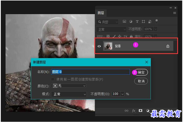This screenshot has width=183, height=122.
Task: Open the 正常 blend mode dropdown in Layers panel
Action: (x=111, y=29)
